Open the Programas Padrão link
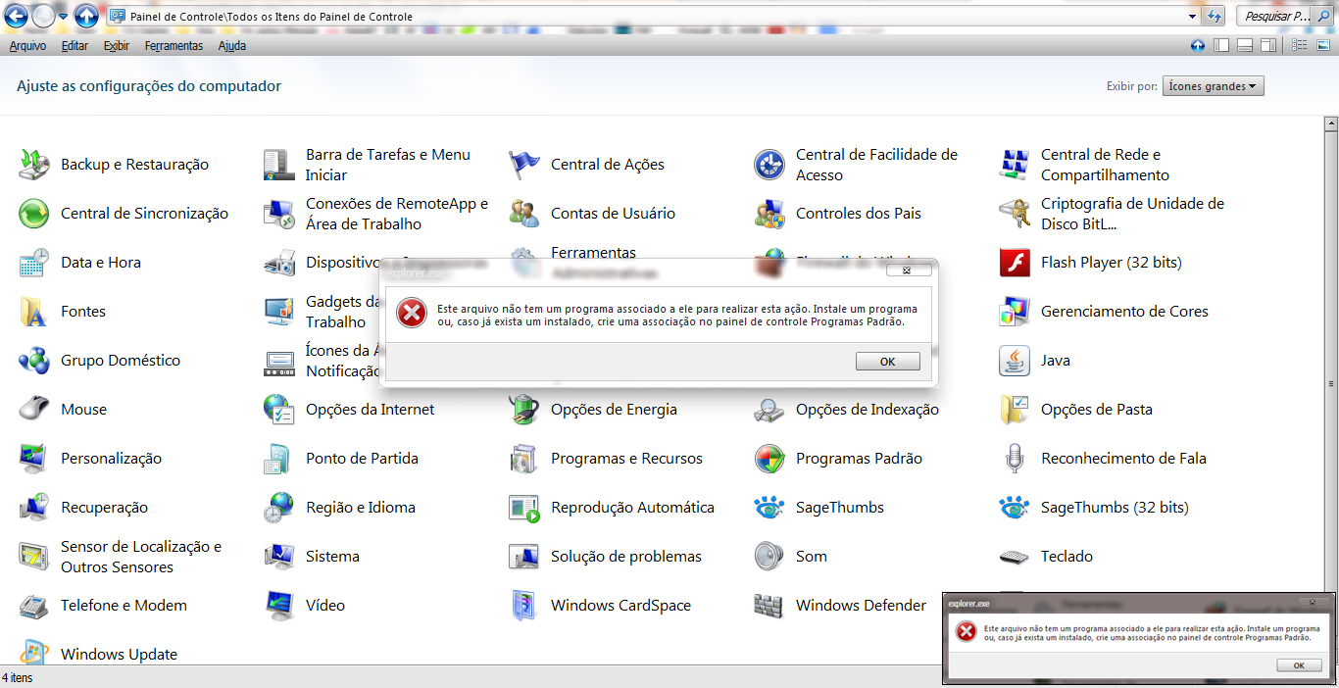Image resolution: width=1339 pixels, height=688 pixels. (x=859, y=459)
